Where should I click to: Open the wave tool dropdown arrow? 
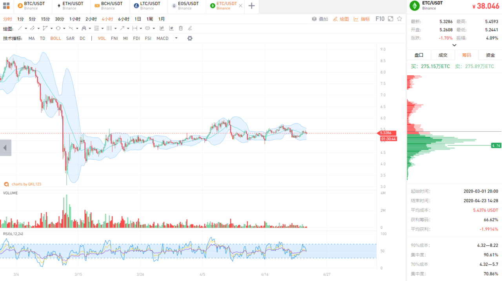(77, 28)
